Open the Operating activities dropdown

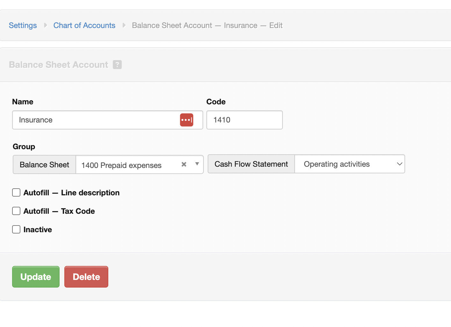click(x=350, y=164)
